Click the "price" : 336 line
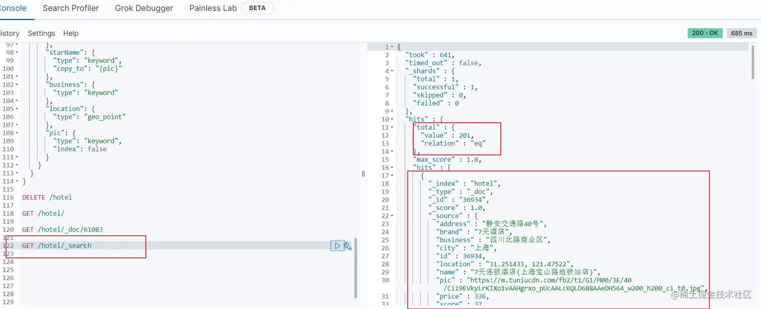The image size is (761, 309). point(462,296)
